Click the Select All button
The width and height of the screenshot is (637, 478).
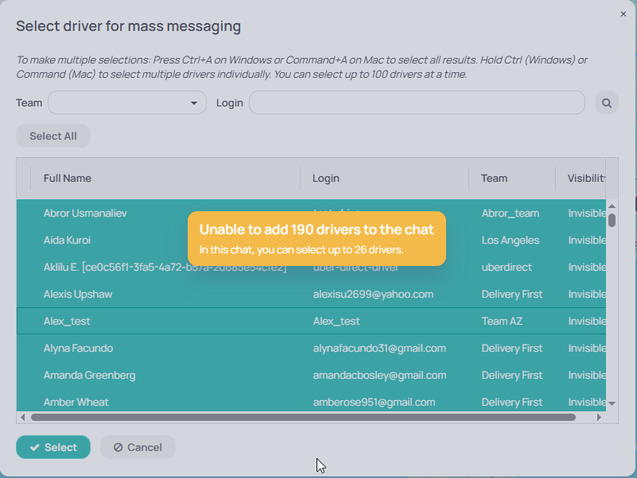tap(53, 136)
